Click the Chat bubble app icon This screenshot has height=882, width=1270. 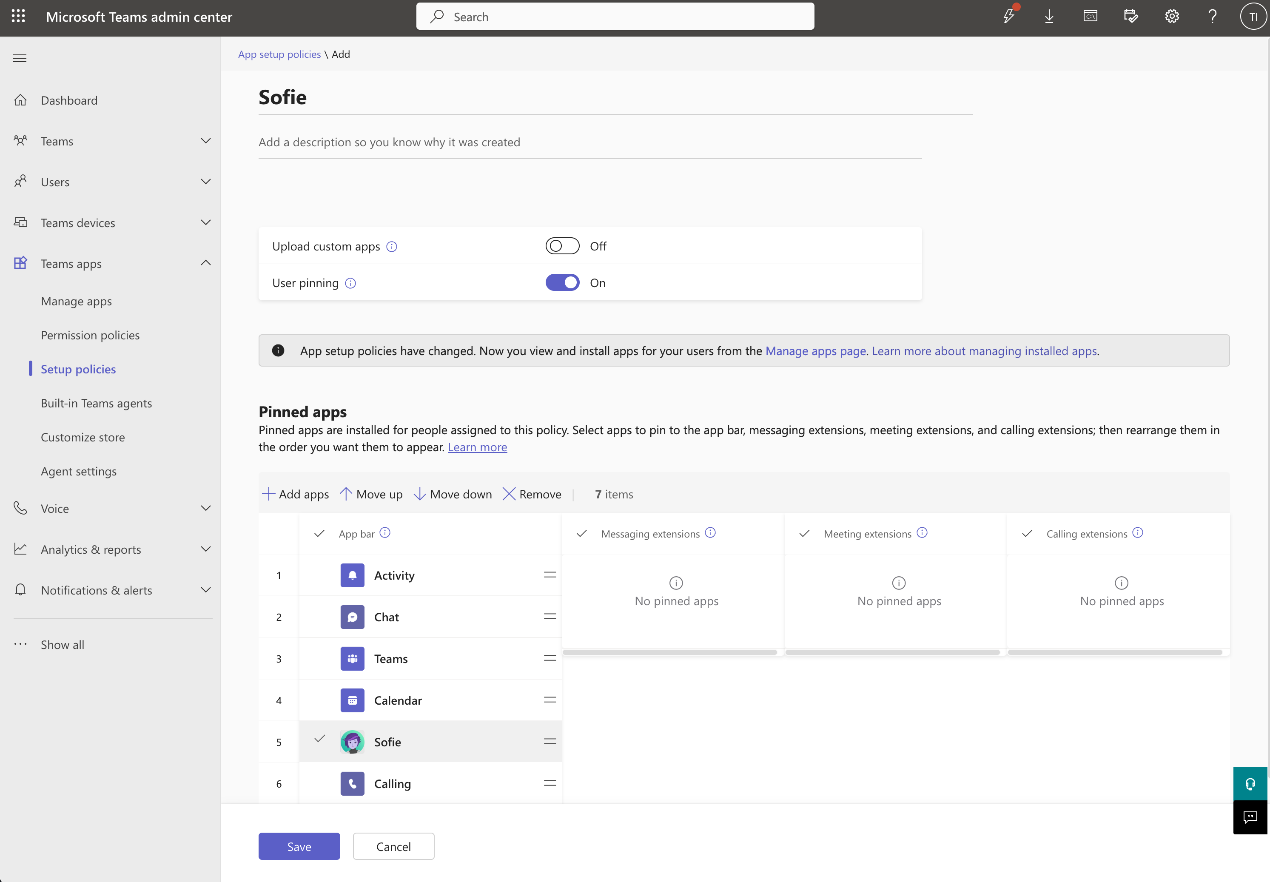(x=352, y=617)
